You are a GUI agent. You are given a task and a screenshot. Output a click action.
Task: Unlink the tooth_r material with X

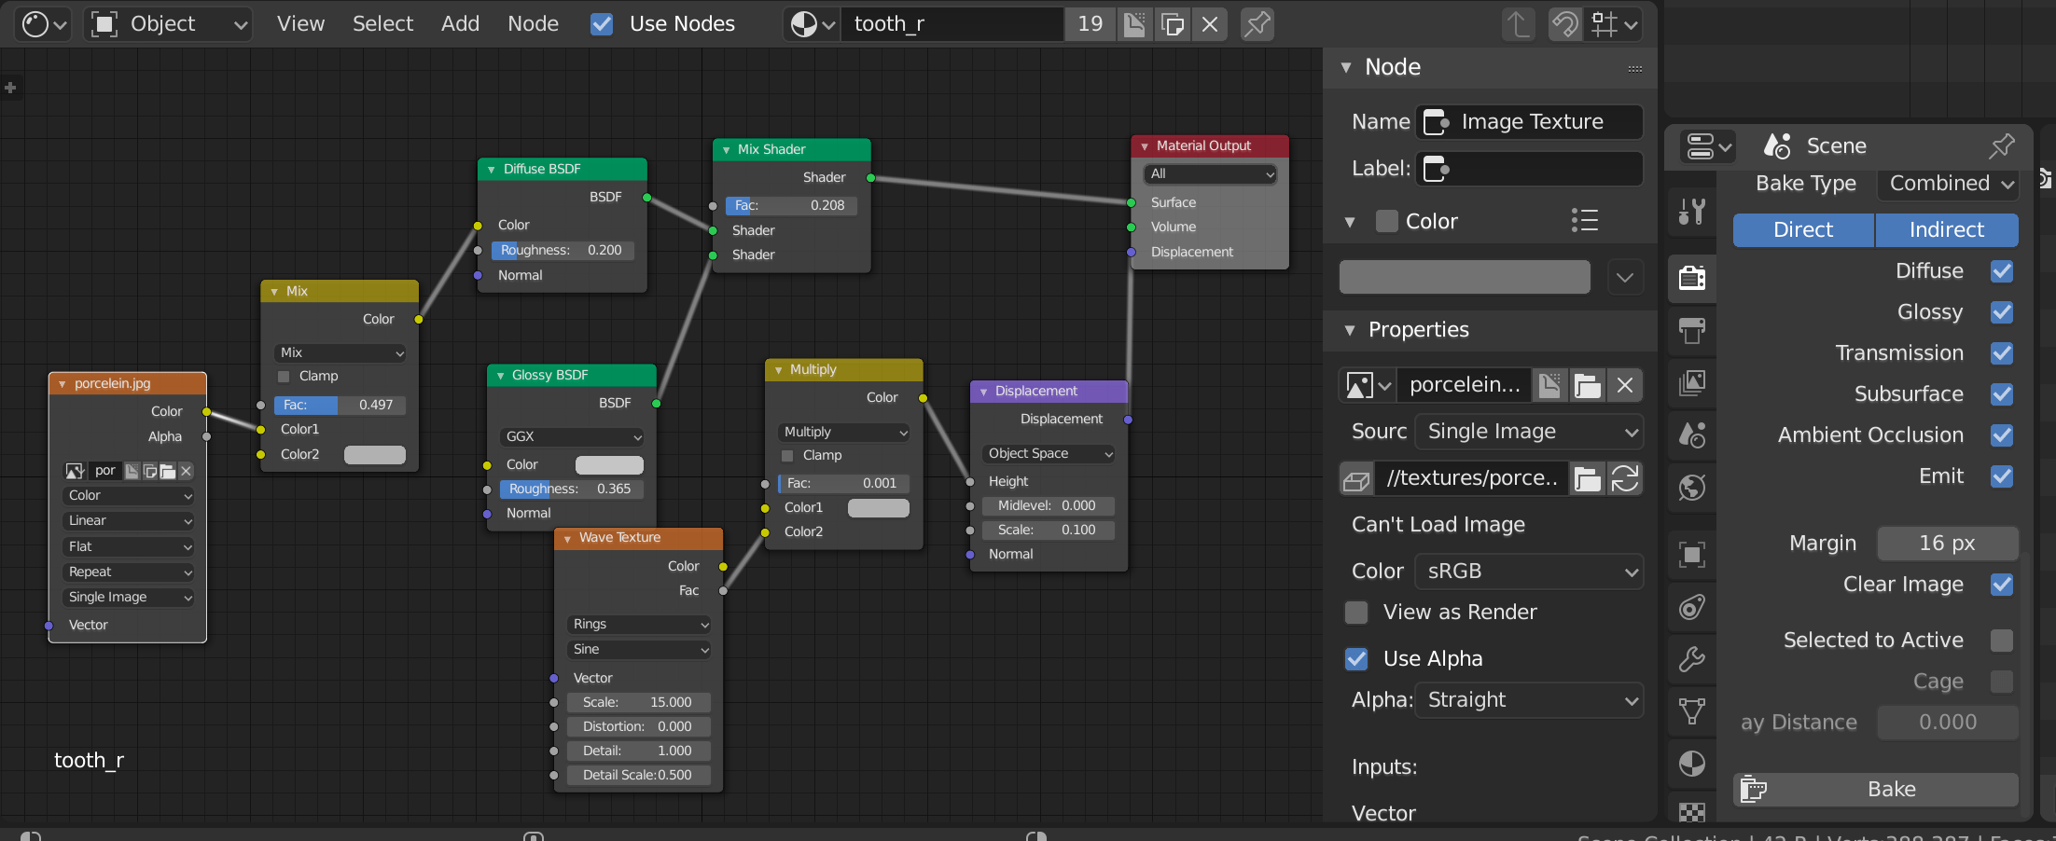(1210, 24)
